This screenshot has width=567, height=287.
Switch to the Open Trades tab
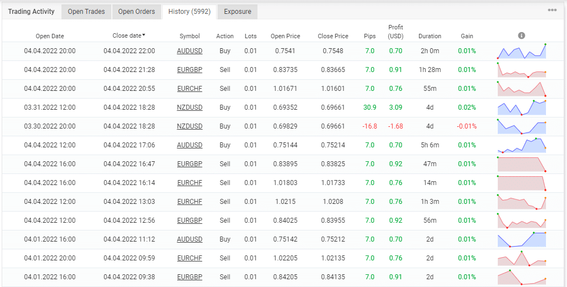(86, 12)
